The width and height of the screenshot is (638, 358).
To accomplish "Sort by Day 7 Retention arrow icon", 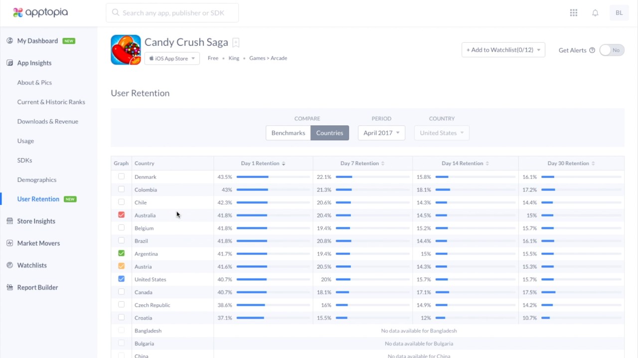I will click(383, 163).
